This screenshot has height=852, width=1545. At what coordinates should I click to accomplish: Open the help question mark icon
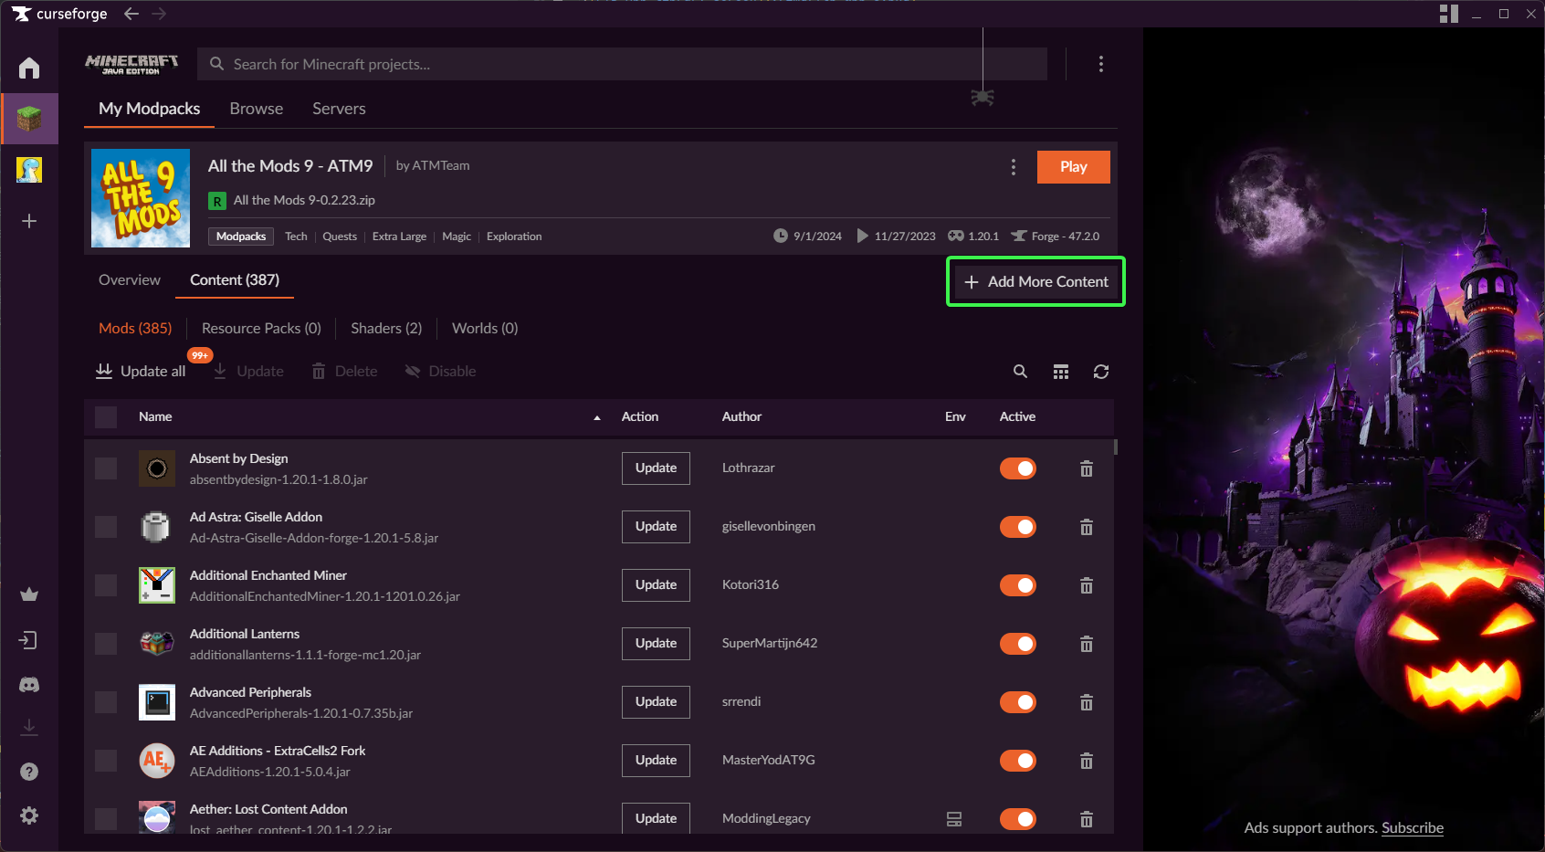[29, 772]
